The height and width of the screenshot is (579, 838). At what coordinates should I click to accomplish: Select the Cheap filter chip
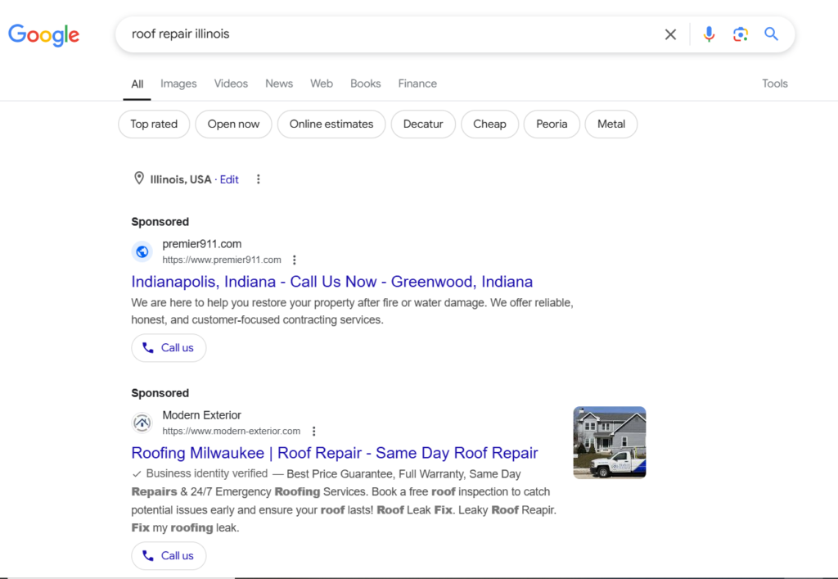[x=489, y=124]
